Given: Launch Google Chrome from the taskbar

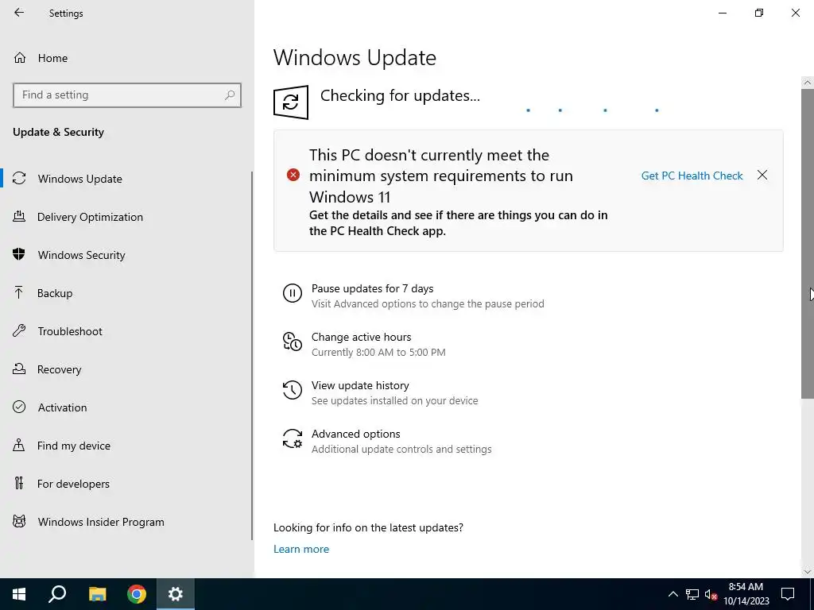Looking at the screenshot, I should [x=137, y=594].
